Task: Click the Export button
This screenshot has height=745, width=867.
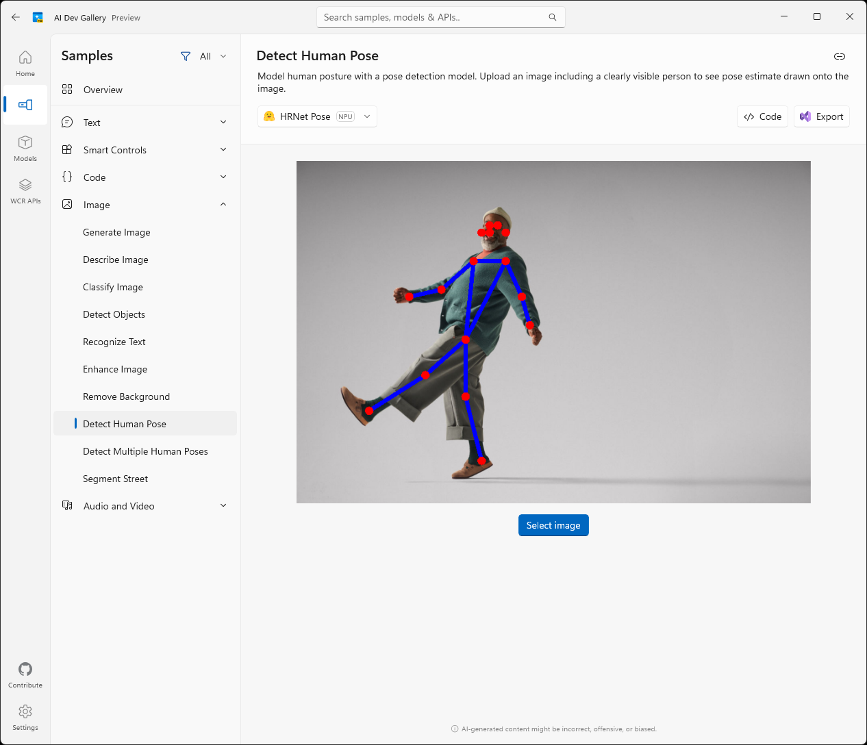Action: click(x=821, y=116)
